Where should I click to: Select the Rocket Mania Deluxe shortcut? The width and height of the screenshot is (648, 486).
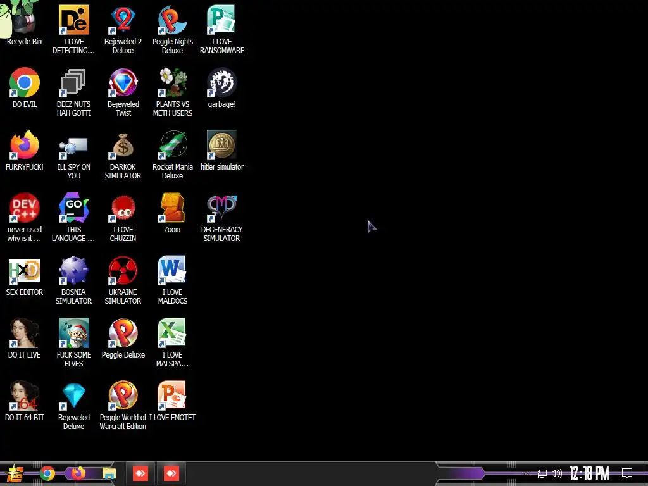pyautogui.click(x=172, y=145)
